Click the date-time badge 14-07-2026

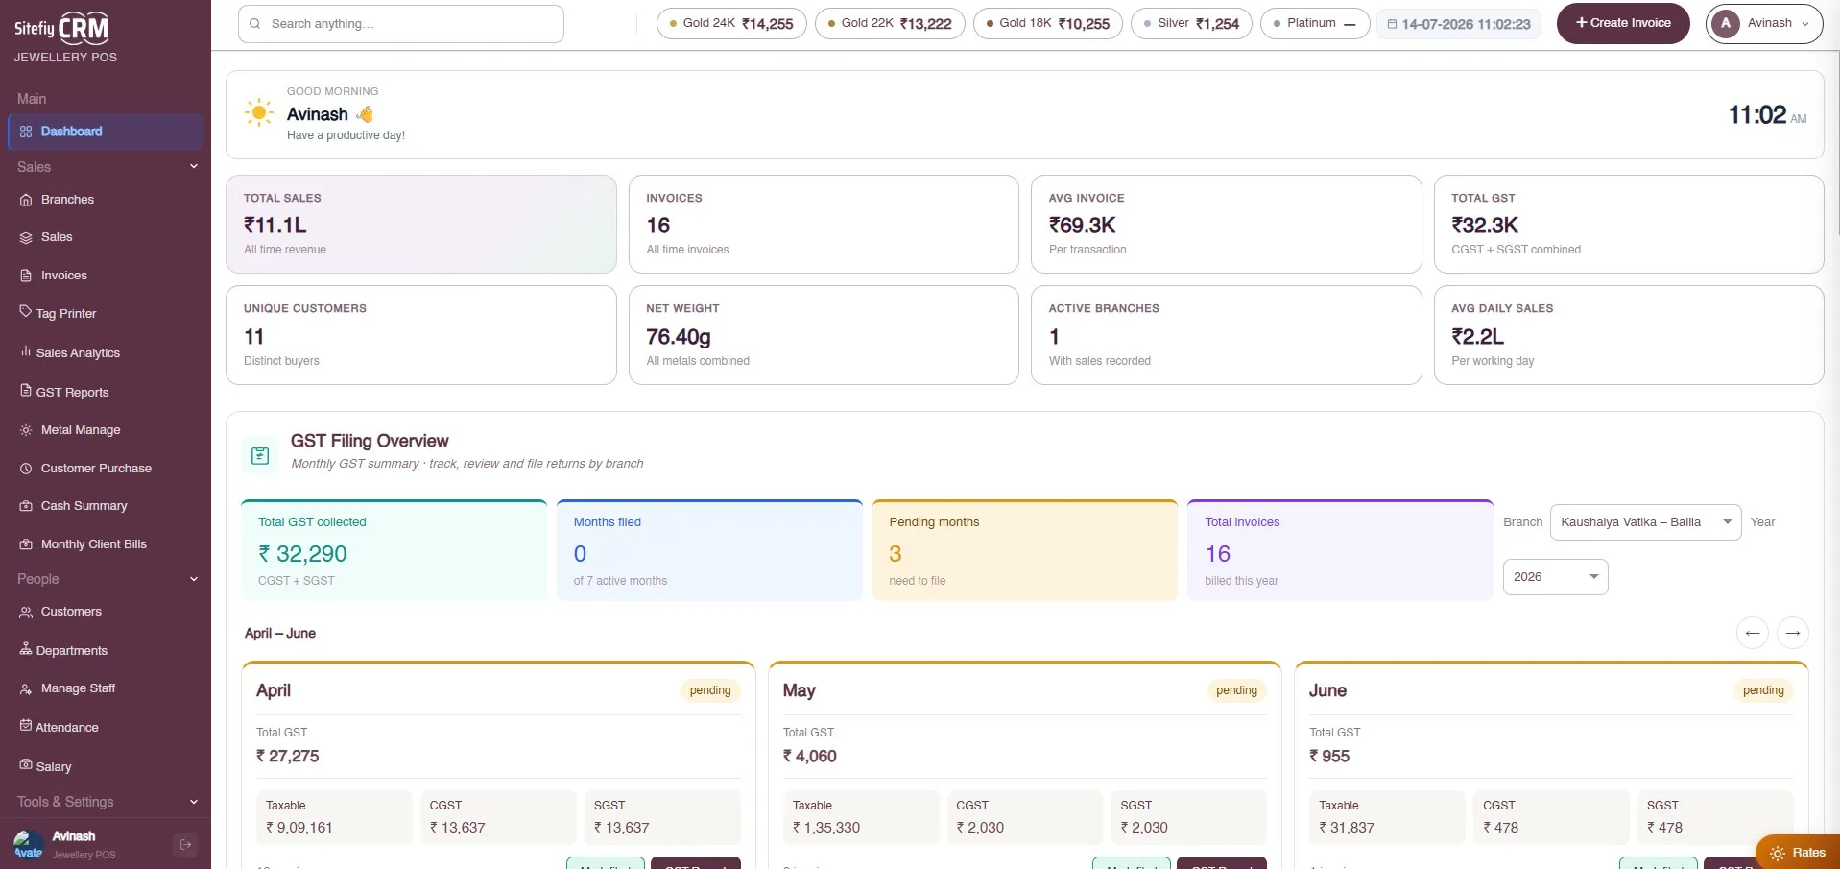pyautogui.click(x=1459, y=24)
